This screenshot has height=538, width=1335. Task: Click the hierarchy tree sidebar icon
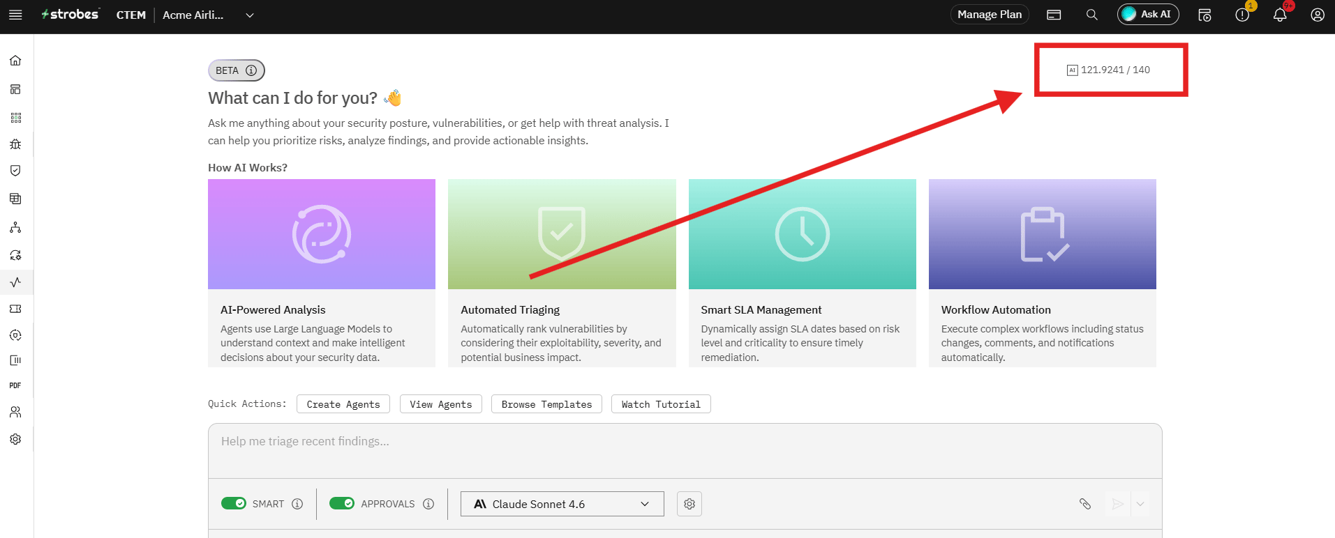(15, 228)
